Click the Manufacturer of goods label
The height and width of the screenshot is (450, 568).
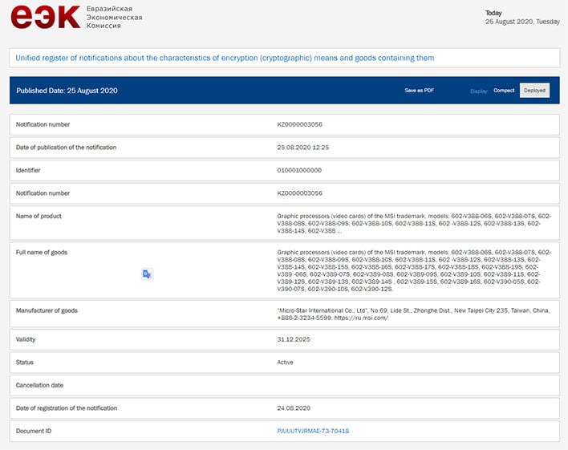(47, 310)
